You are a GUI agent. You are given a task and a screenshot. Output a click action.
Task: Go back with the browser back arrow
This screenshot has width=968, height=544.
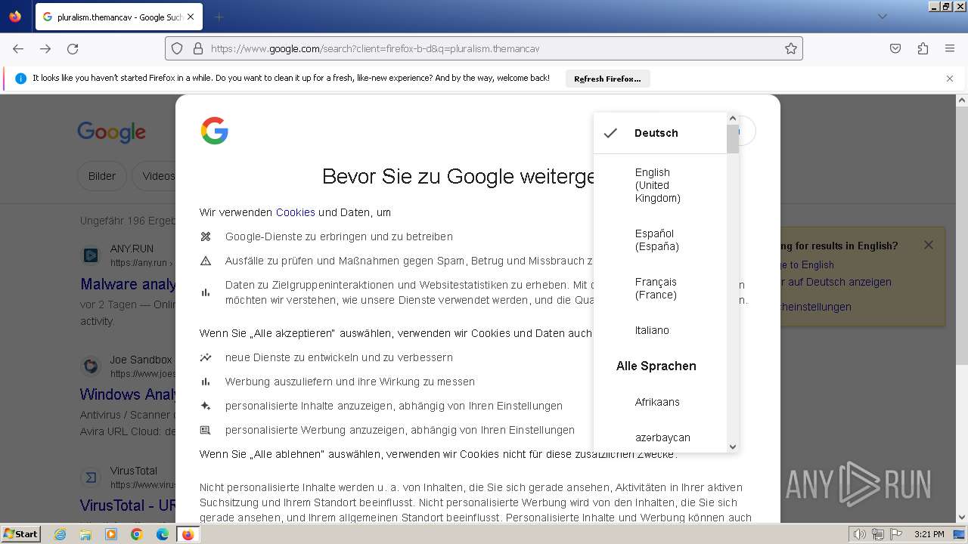(x=18, y=48)
